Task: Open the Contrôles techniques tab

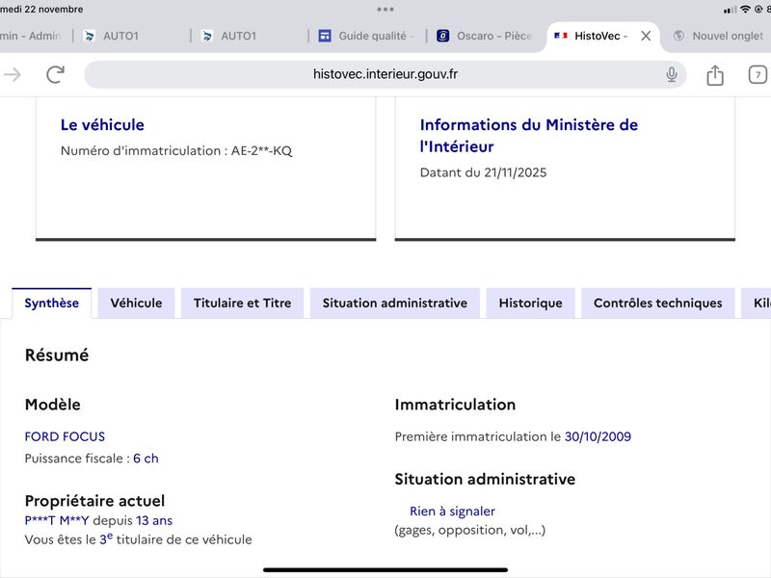Action: point(658,303)
